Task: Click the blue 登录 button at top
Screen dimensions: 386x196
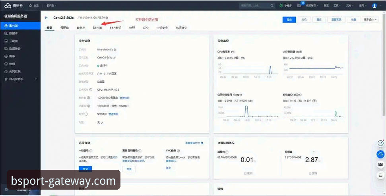Action: [x=289, y=19]
